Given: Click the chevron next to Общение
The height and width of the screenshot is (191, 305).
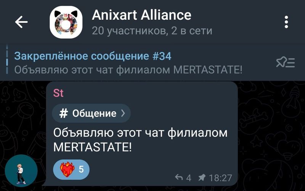Looking at the screenshot, I should 123,113.
